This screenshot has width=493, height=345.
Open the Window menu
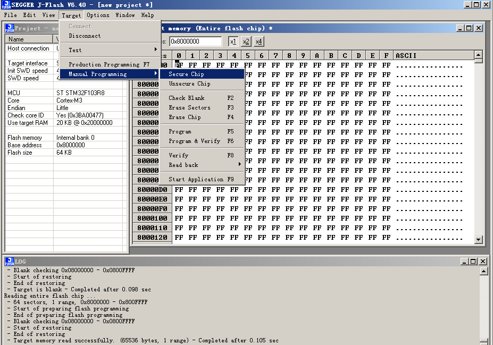click(125, 15)
